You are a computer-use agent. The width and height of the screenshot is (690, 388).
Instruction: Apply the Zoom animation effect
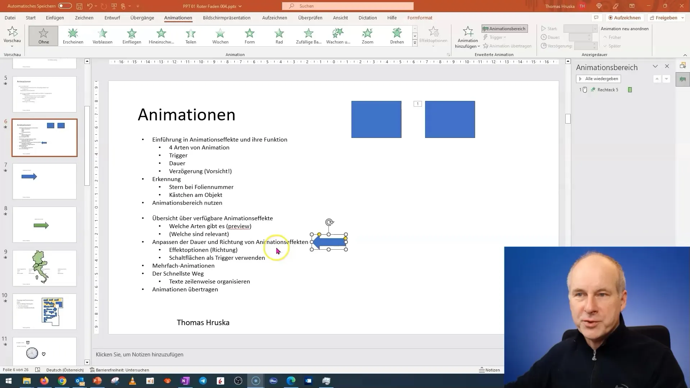click(367, 36)
